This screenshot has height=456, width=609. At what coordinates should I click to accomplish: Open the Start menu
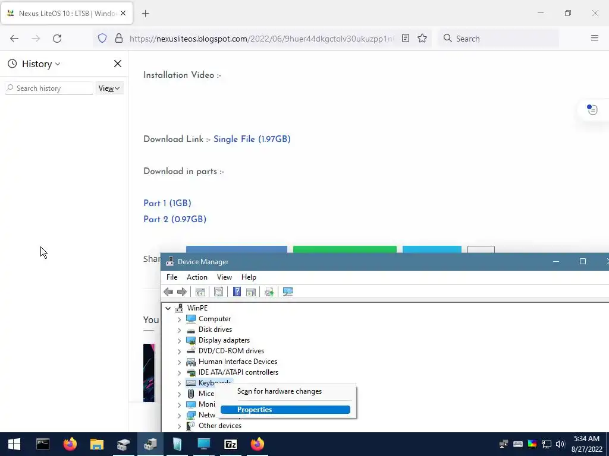(x=14, y=444)
